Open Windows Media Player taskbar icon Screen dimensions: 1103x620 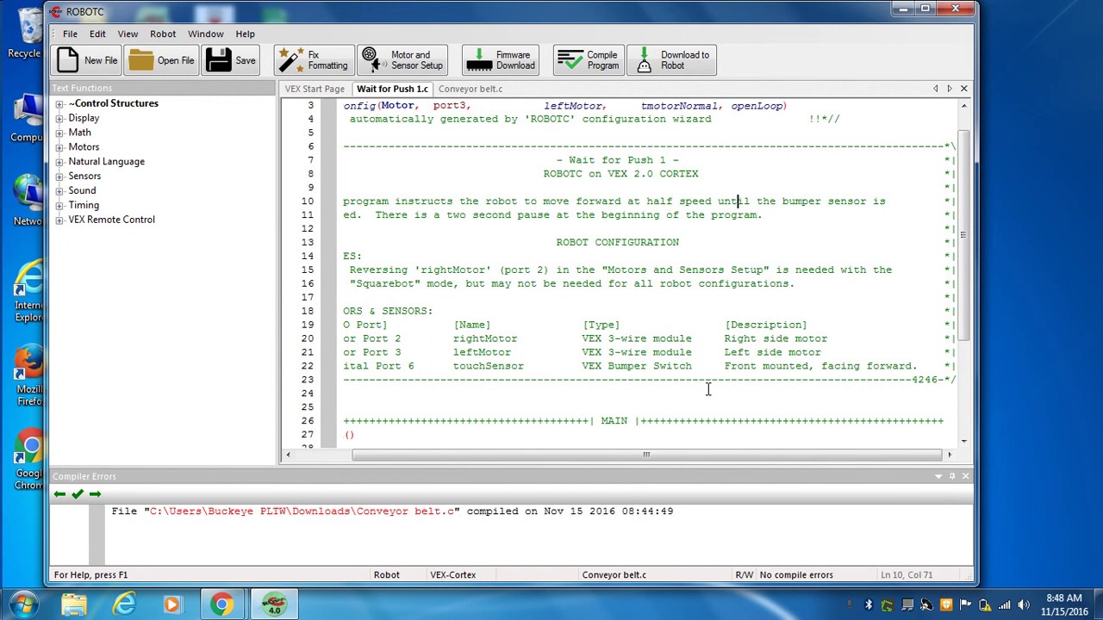pyautogui.click(x=171, y=605)
